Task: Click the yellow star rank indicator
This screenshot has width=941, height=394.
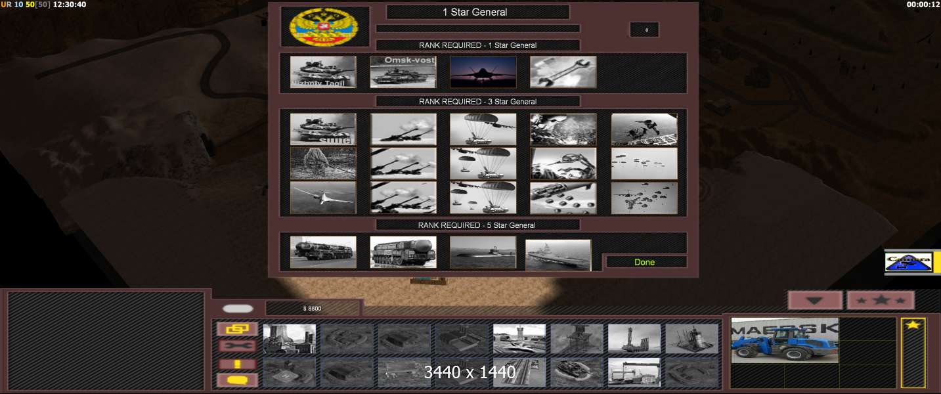Action: click(x=913, y=324)
